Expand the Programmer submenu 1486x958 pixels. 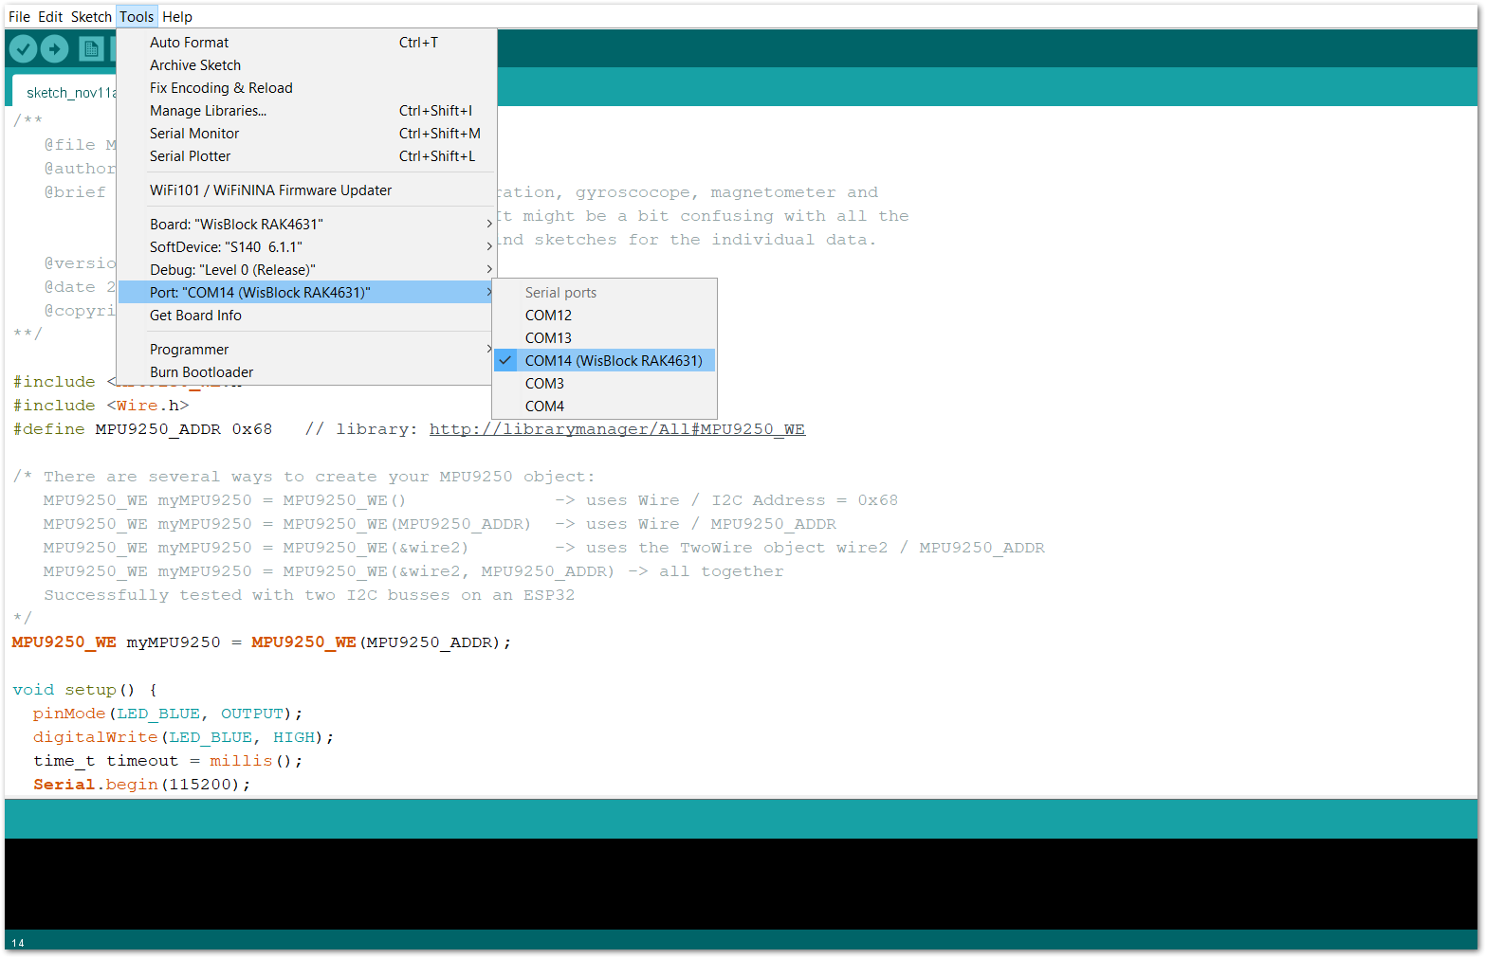click(306, 350)
